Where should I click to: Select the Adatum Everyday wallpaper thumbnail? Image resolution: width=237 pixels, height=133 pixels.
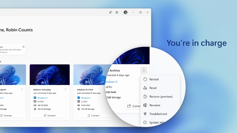point(50,75)
